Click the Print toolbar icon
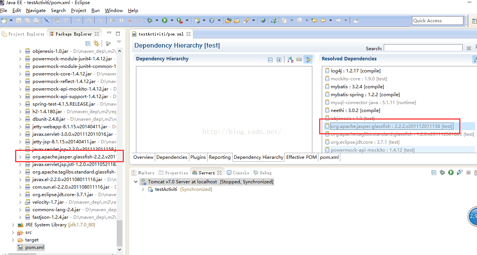The width and height of the screenshot is (477, 255). [36, 20]
